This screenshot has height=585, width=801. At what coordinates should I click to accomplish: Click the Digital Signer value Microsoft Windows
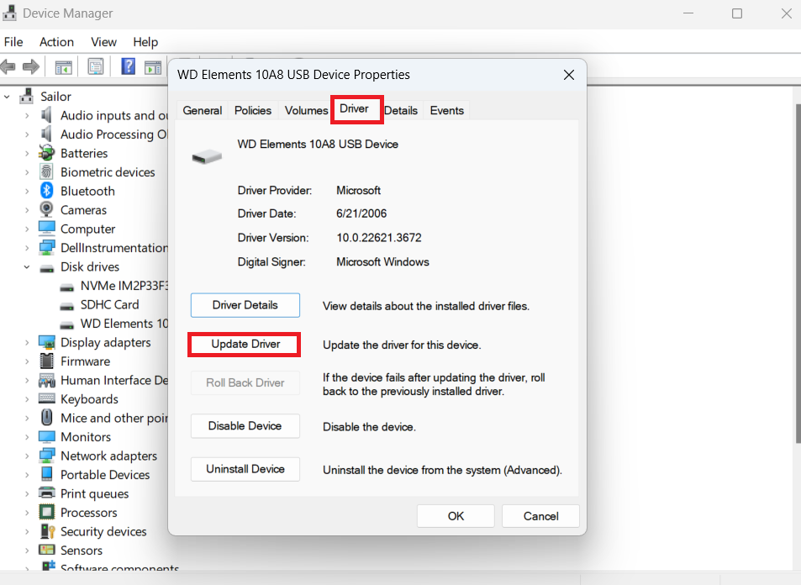tap(382, 261)
